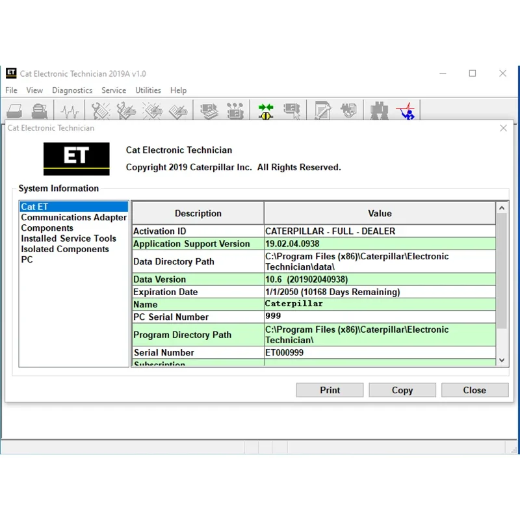
Task: Open the Status Tool waveform icon
Action: click(70, 110)
